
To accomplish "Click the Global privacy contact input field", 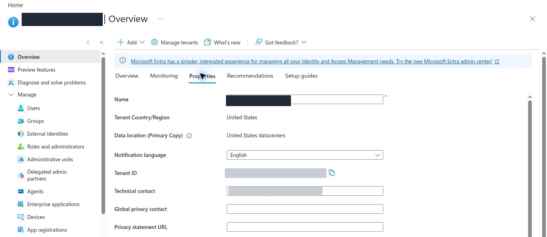I will pyautogui.click(x=305, y=209).
